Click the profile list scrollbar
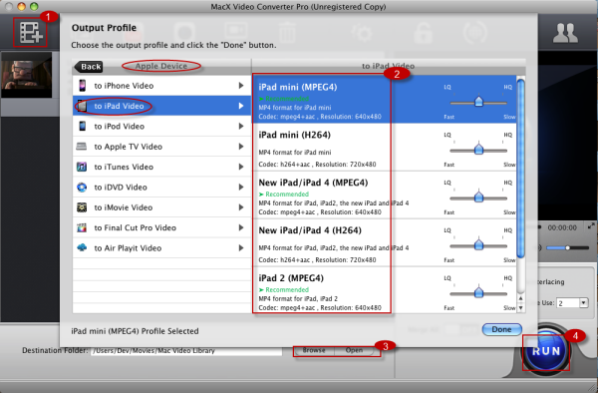This screenshot has height=393, width=598. (x=520, y=168)
